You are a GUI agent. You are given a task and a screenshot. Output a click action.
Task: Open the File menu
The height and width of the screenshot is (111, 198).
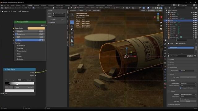point(5,5)
